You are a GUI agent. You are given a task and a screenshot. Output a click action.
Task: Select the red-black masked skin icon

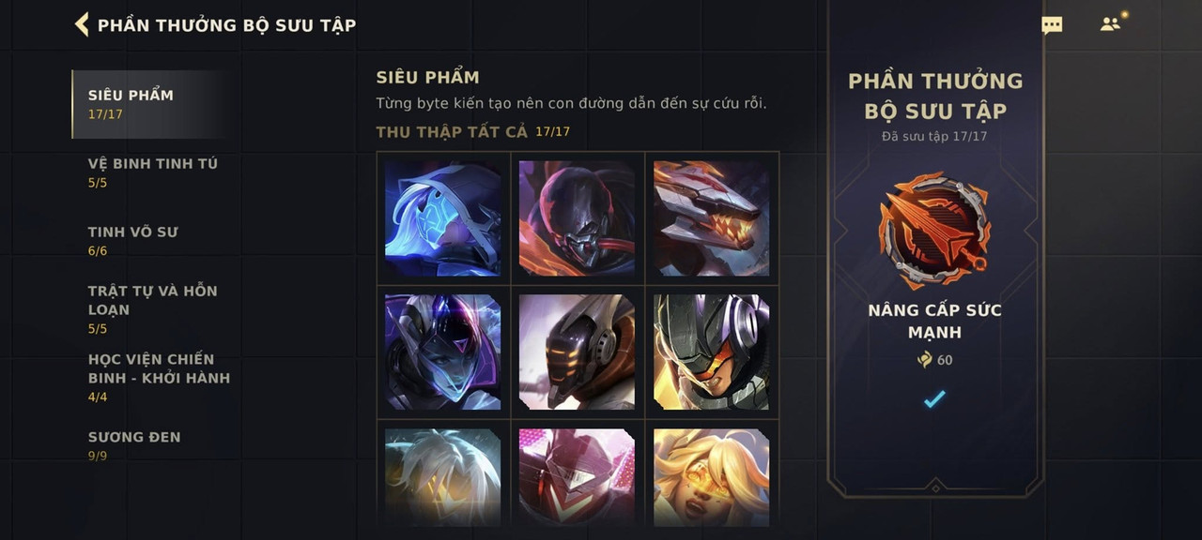[578, 218]
